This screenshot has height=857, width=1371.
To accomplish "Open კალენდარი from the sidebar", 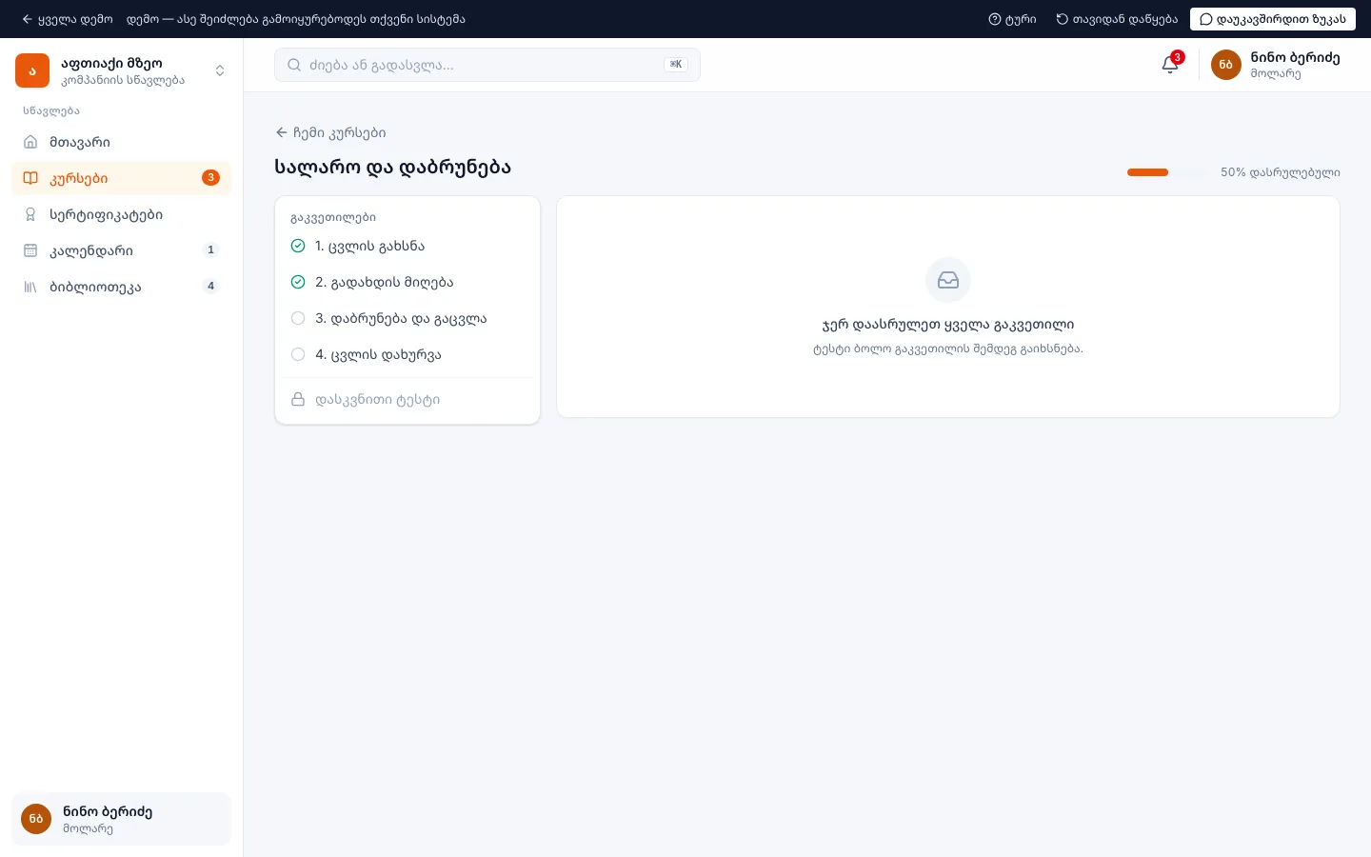I will point(121,250).
